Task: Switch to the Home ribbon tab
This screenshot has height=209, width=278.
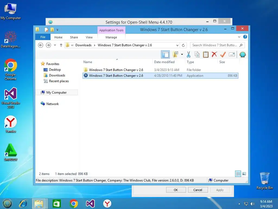Action: [58, 37]
